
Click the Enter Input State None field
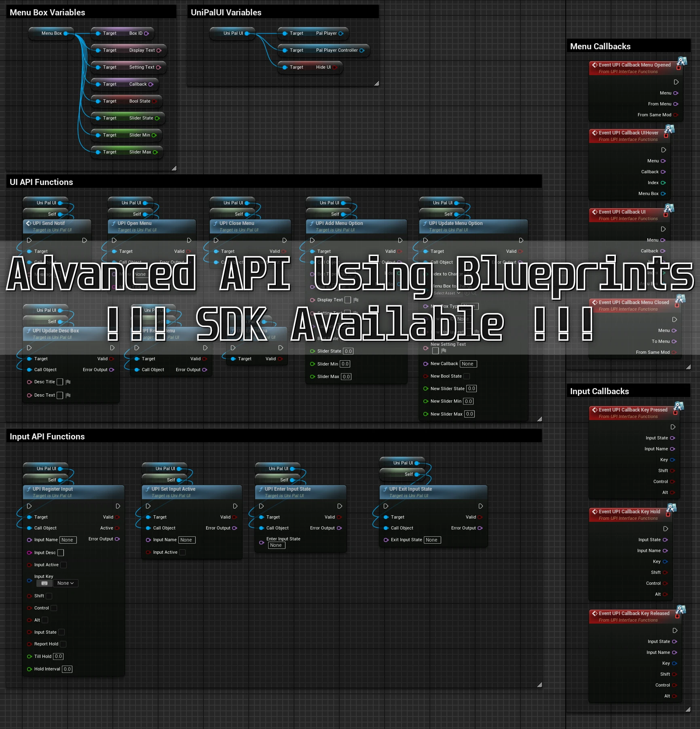277,546
